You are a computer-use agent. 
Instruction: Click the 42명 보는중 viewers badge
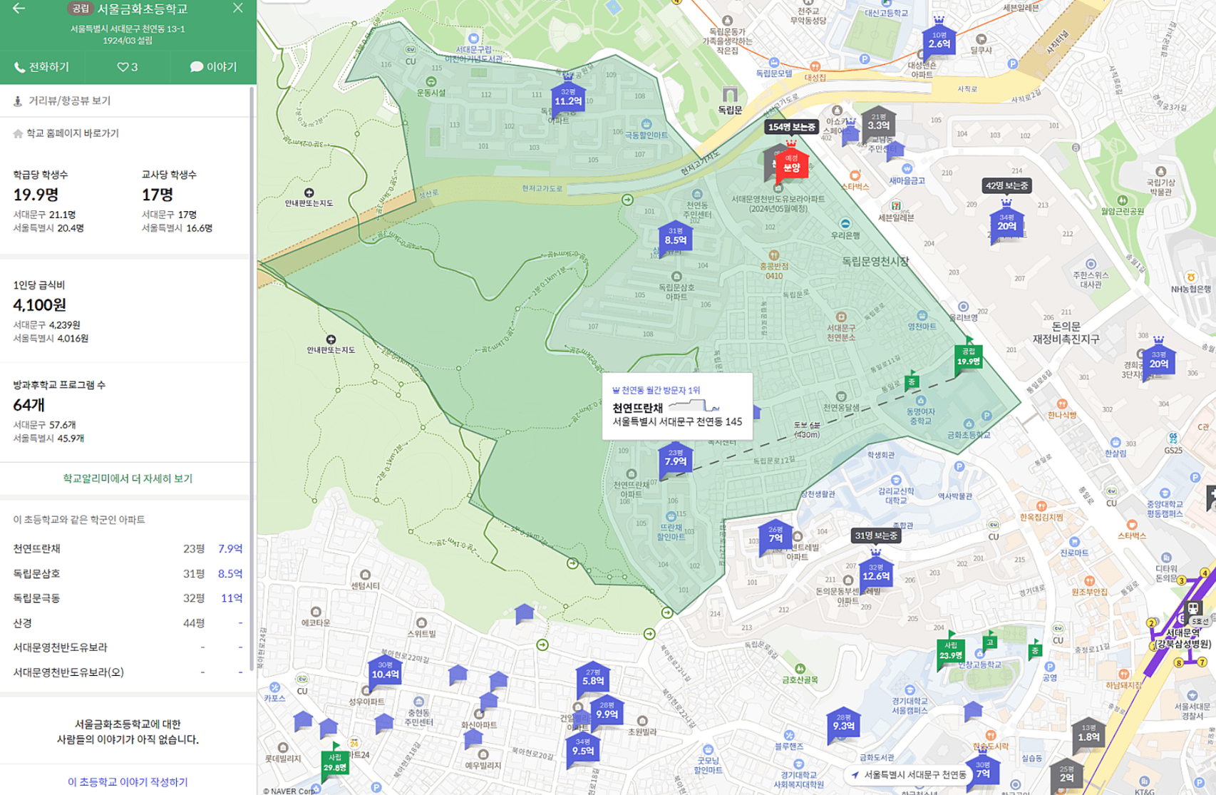coord(1006,185)
